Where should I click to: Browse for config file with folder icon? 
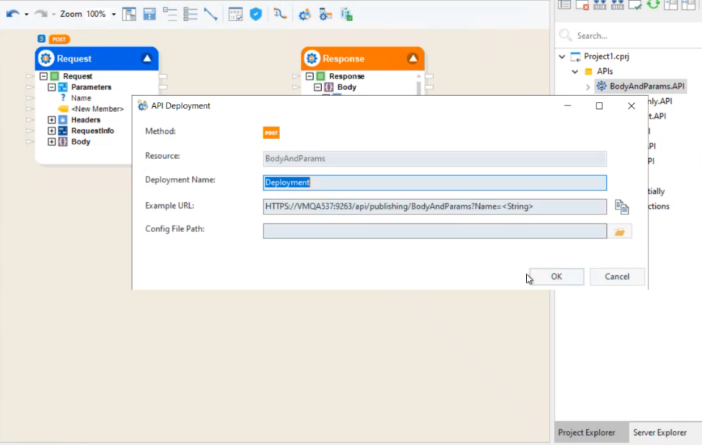tap(620, 232)
